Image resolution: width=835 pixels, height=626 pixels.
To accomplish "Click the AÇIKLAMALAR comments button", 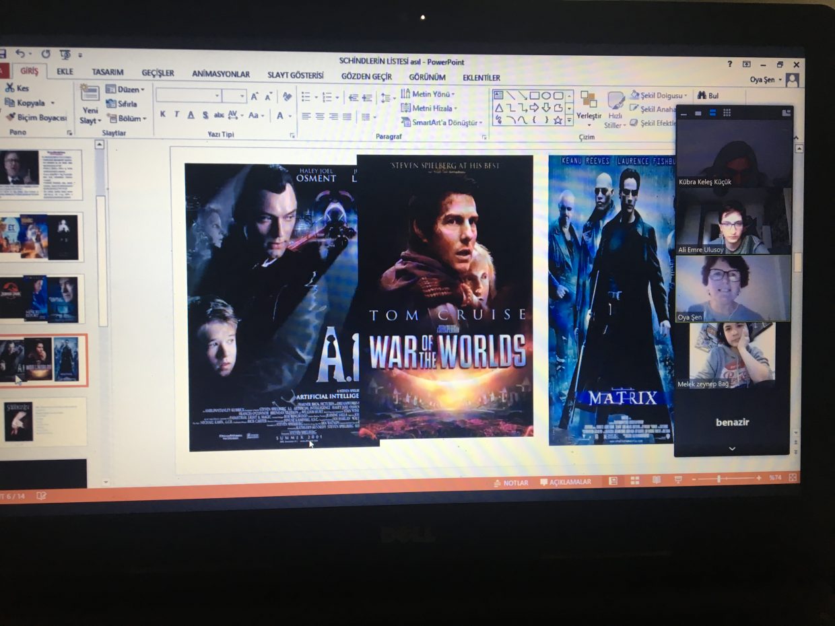I will [x=565, y=483].
